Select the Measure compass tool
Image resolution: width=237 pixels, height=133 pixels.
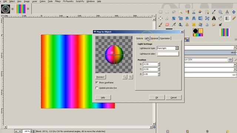coord(227,12)
